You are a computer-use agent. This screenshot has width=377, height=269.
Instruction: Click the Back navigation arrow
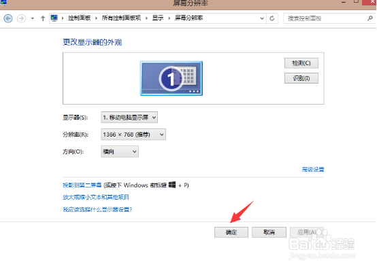8,18
